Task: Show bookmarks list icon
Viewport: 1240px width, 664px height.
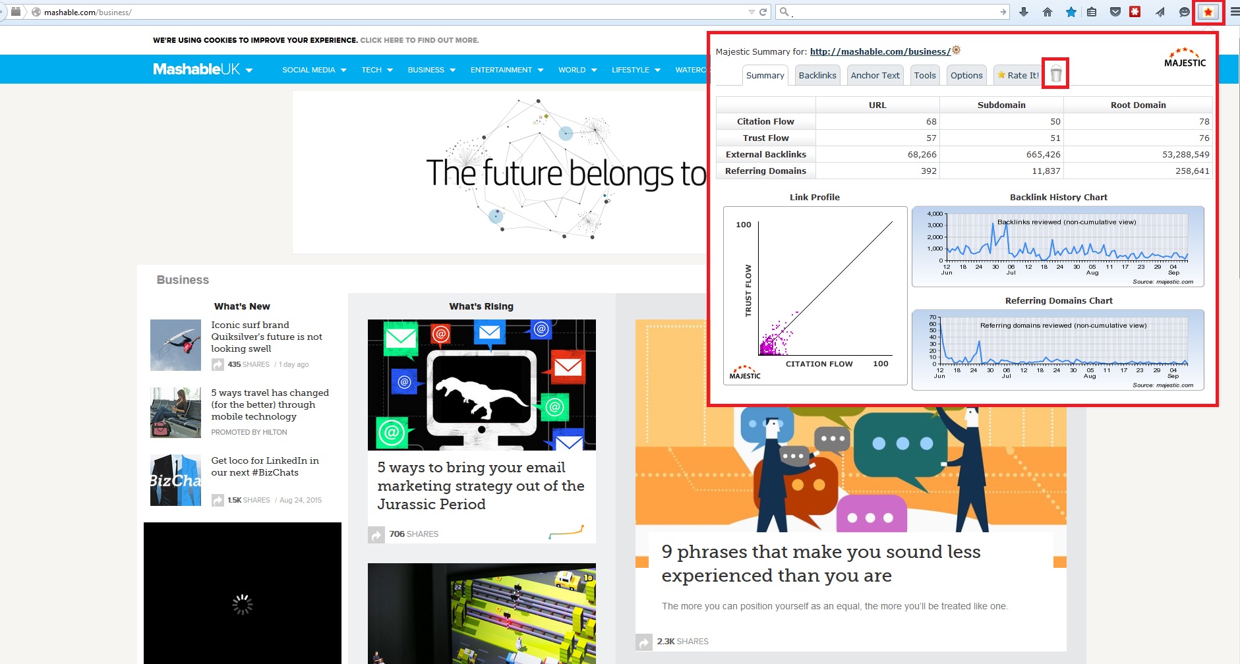Action: tap(1092, 12)
